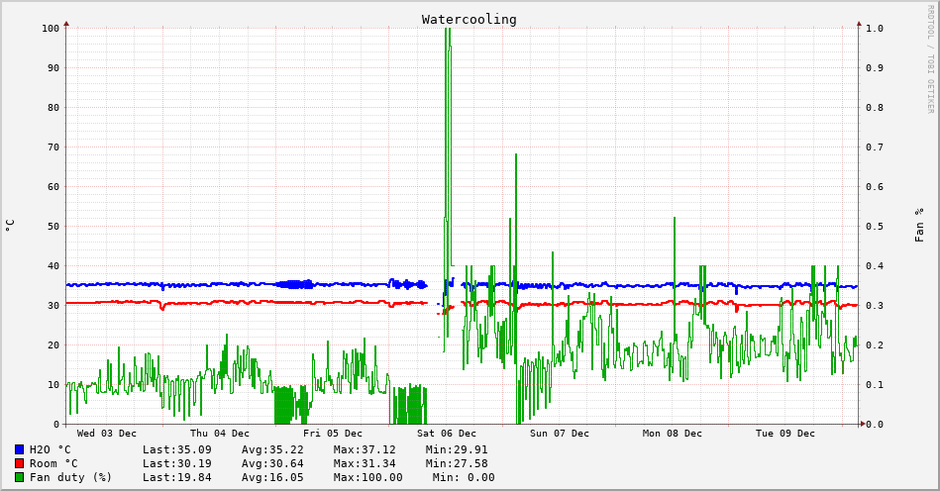This screenshot has height=491, width=940.
Task: Select the Sat 06 Dec date label
Action: pyautogui.click(x=447, y=434)
